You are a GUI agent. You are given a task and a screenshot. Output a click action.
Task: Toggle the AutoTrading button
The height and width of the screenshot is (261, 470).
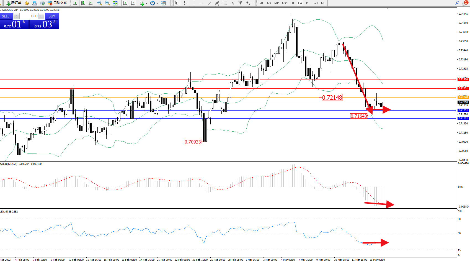[57, 3]
